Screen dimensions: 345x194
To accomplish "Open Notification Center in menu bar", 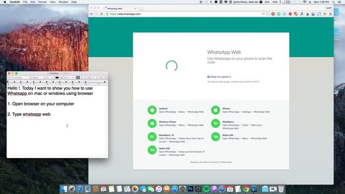I will point(339,2).
